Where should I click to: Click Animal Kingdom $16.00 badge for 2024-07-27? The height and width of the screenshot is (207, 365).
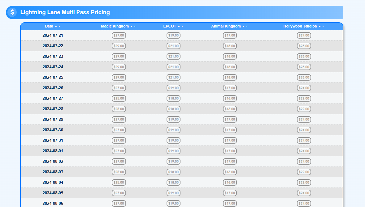tap(230, 99)
